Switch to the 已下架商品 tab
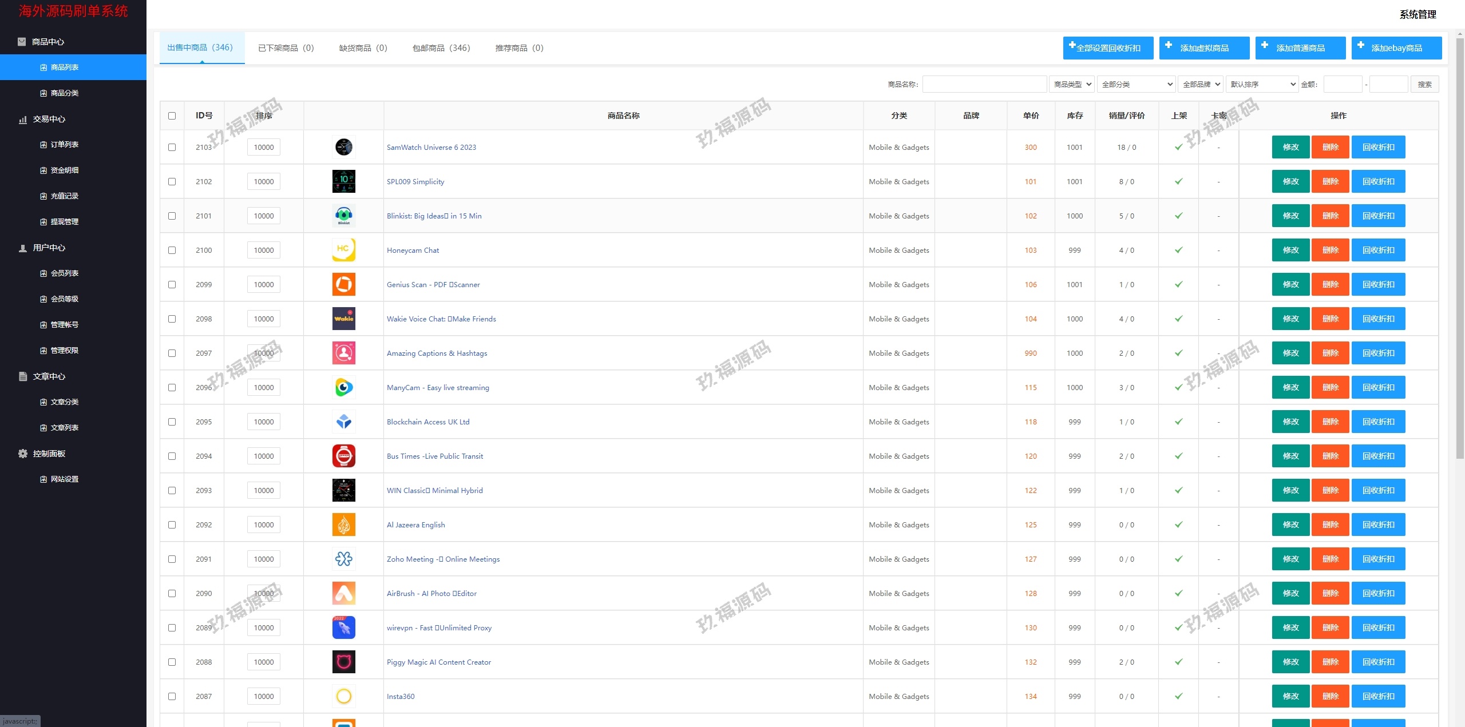Screen dimensions: 1465x727 click(x=286, y=48)
